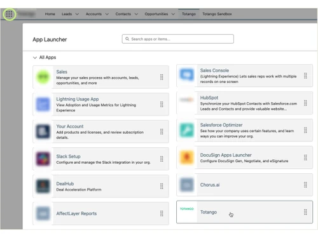Open the Opportunities dropdown arrow

click(x=173, y=14)
